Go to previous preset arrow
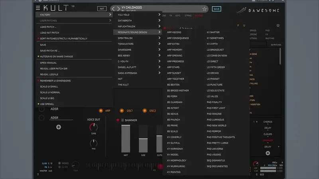 coord(113,9)
